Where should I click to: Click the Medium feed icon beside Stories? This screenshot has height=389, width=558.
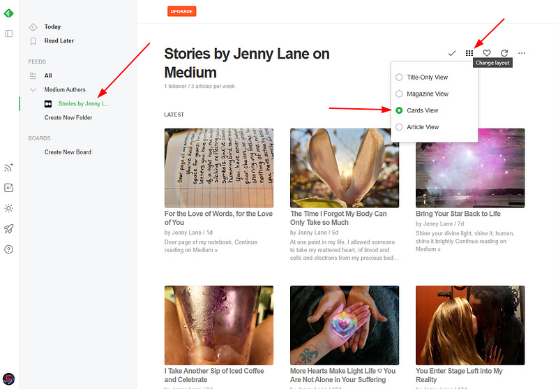(x=48, y=103)
